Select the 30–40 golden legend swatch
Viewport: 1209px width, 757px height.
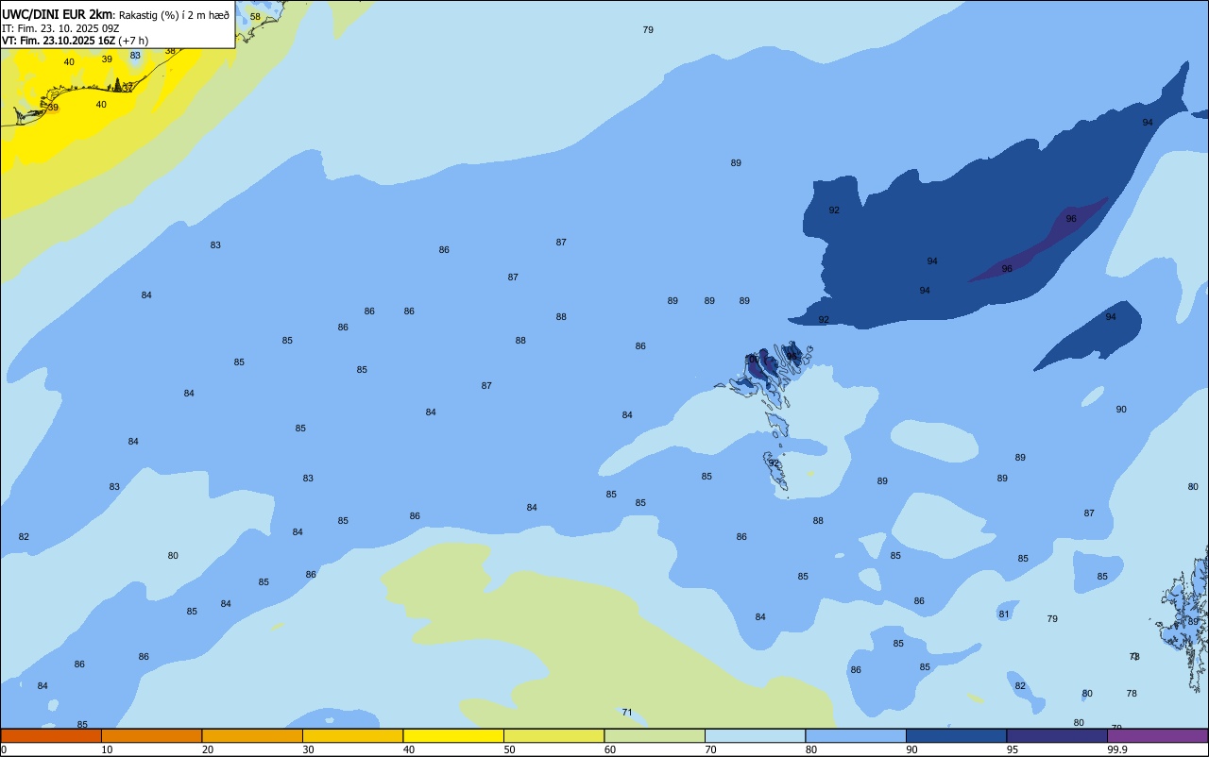pos(352,735)
